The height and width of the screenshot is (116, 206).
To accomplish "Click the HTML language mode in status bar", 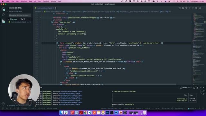I will click(x=157, y=109).
